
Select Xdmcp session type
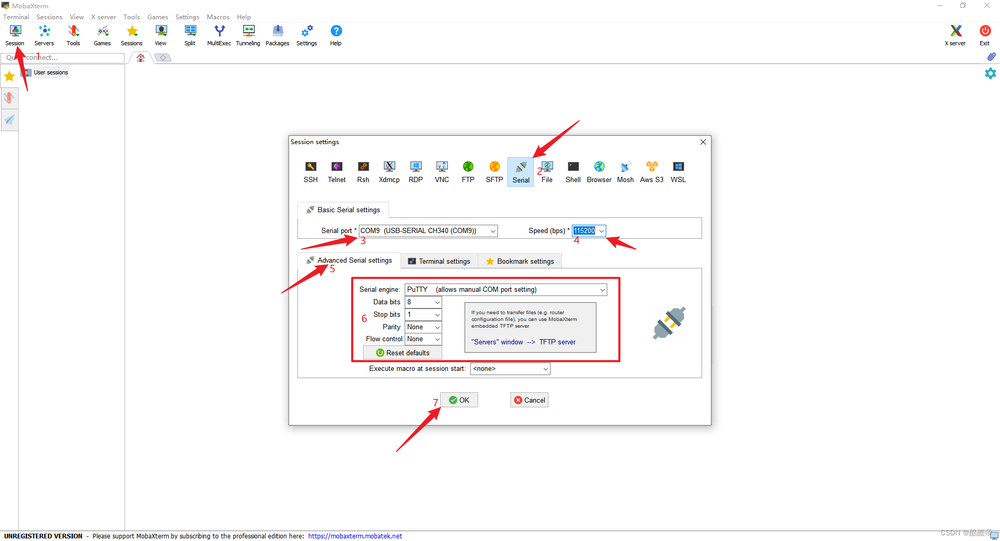pos(390,172)
